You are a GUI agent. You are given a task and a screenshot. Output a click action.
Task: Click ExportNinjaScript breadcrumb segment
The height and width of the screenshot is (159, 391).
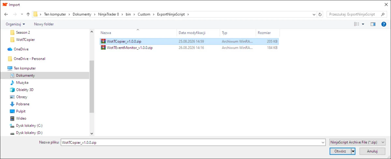[171, 14]
